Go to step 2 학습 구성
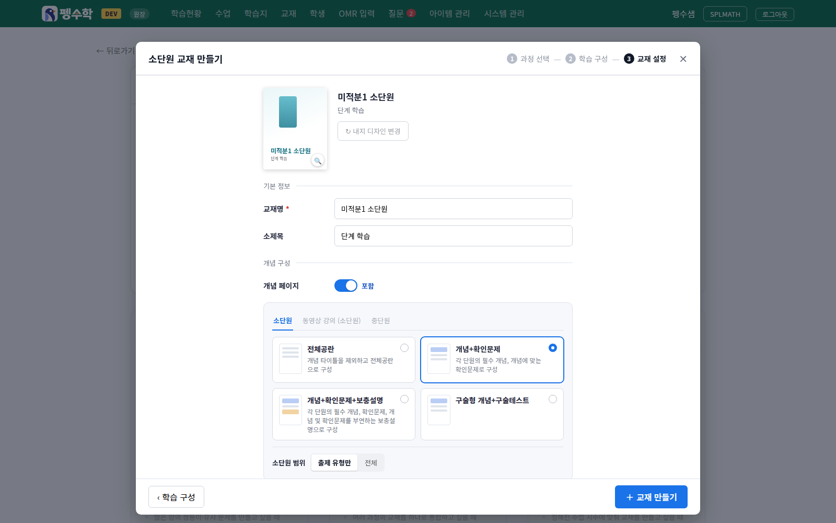Image resolution: width=836 pixels, height=523 pixels. pyautogui.click(x=587, y=59)
